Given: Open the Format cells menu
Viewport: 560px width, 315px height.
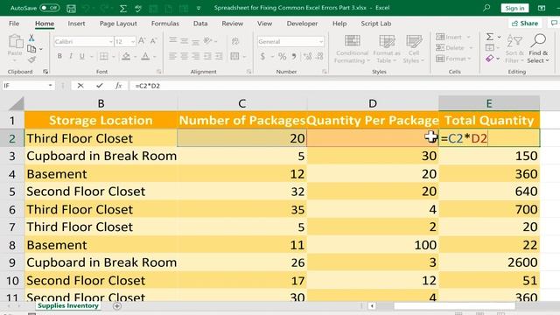Looking at the screenshot, I should point(453,59).
